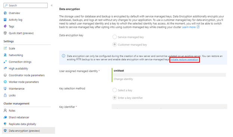Image resolution: width=233 pixels, height=137 pixels.
Task: Choose Enter a key identifier radio button
Action: (115, 98)
